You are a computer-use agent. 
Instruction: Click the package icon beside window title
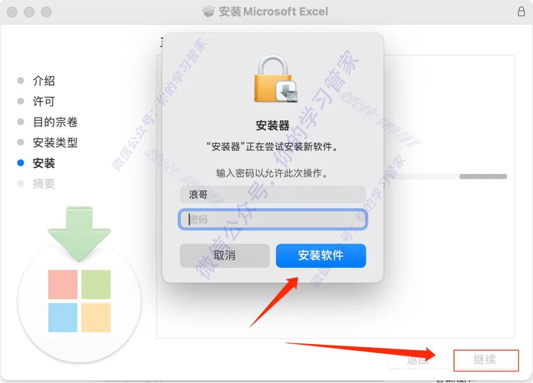pos(208,11)
